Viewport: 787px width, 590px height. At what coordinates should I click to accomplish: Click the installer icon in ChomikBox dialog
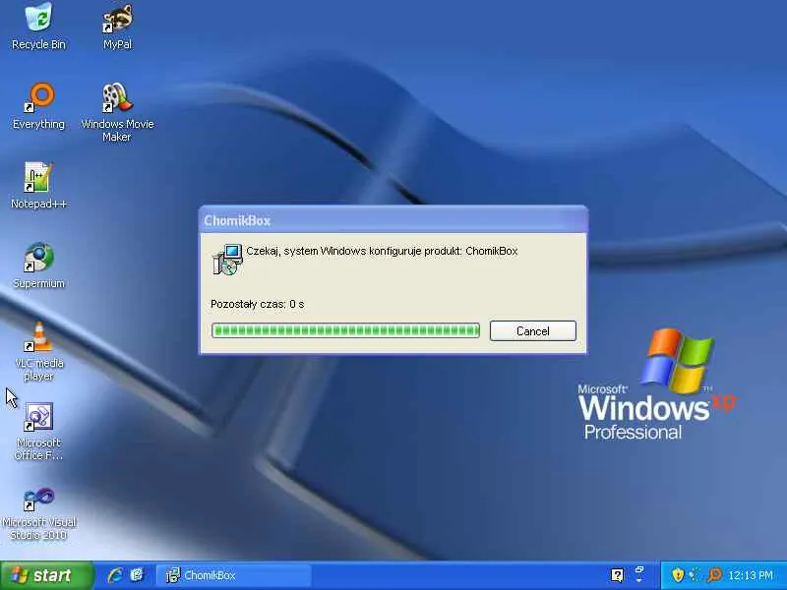[x=227, y=260]
